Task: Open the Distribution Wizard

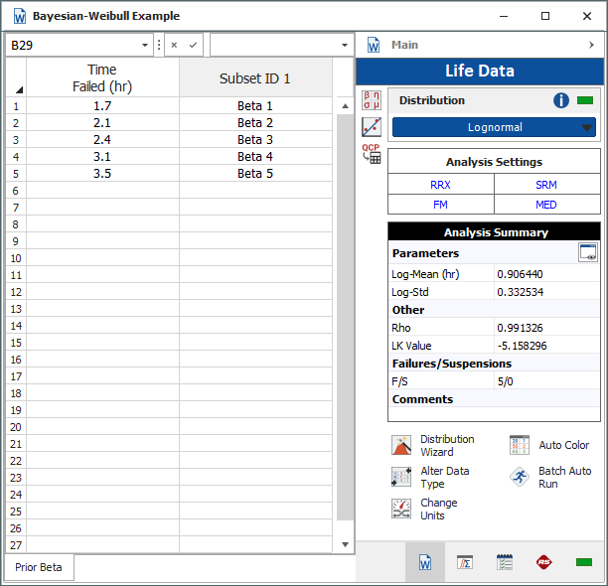Action: point(401,446)
